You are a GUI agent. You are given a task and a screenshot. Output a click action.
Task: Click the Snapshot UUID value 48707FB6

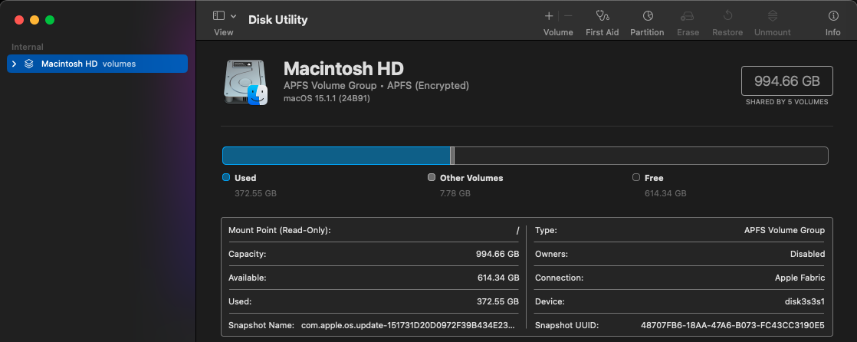[732, 325]
